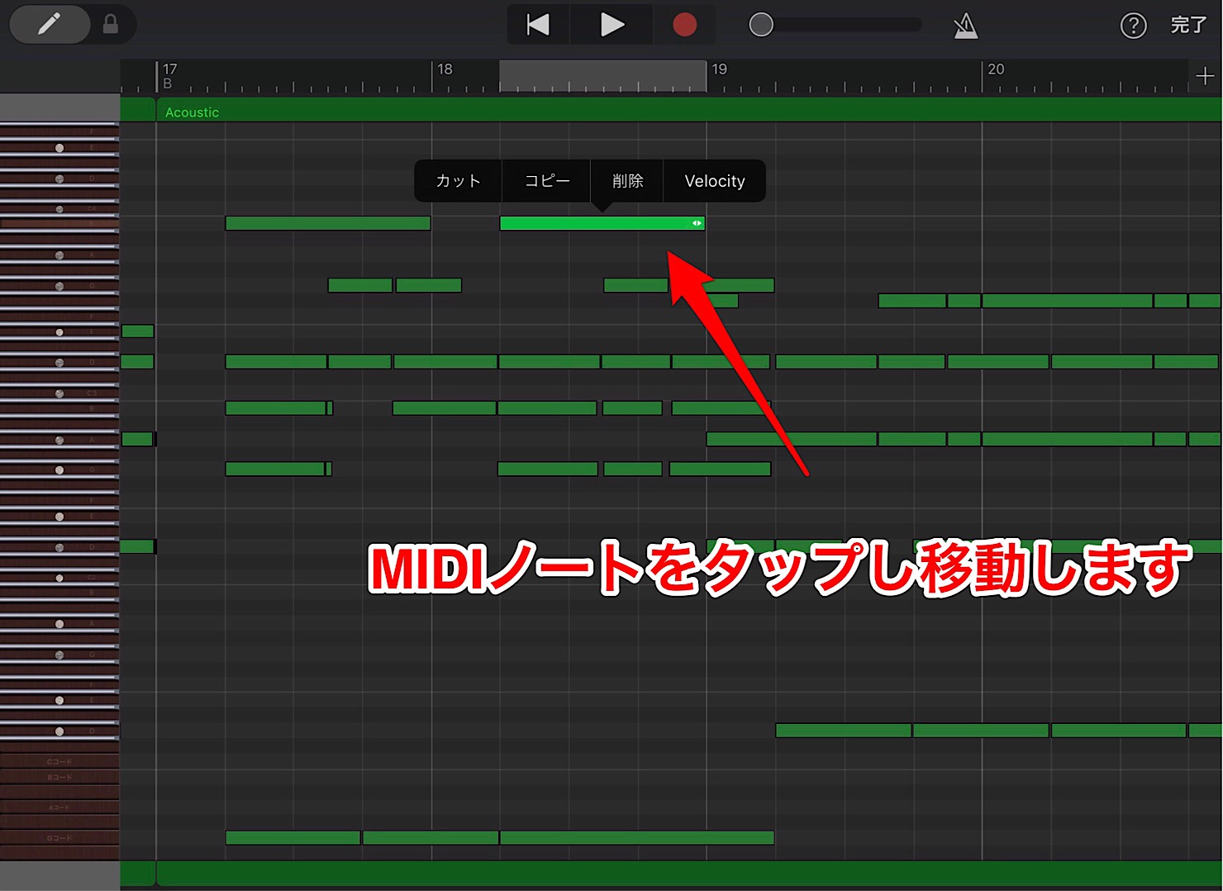Tap 完了 to finish editing
Viewport: 1223px width, 891px height.
(x=1188, y=26)
